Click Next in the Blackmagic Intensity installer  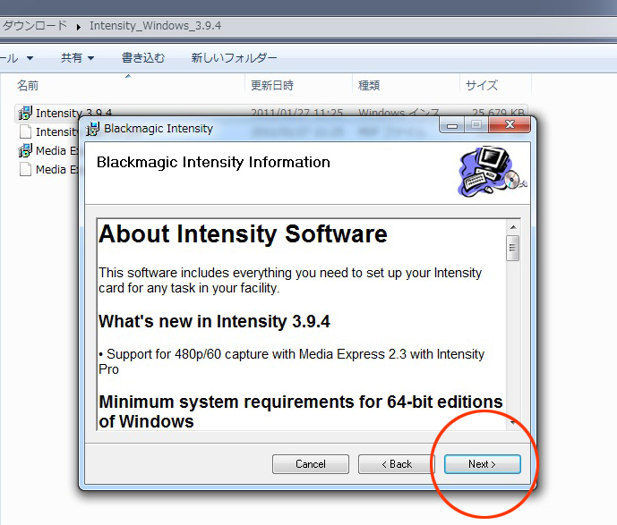[482, 464]
